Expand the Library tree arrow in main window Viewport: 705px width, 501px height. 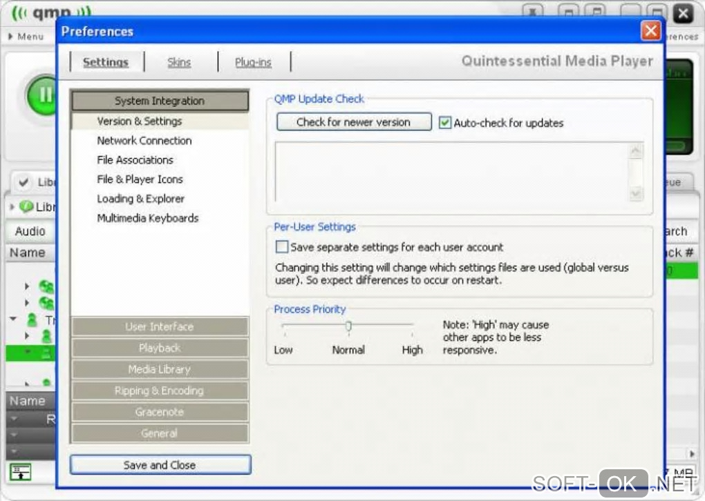12,207
